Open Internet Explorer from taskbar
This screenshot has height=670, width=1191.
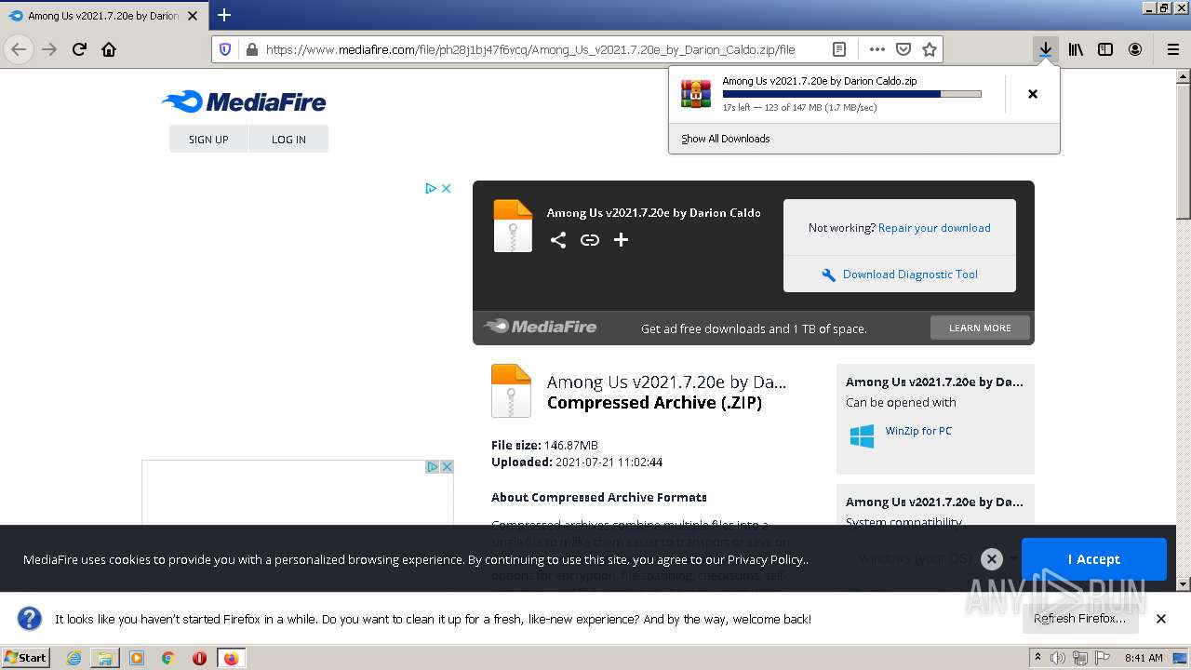pyautogui.click(x=74, y=658)
